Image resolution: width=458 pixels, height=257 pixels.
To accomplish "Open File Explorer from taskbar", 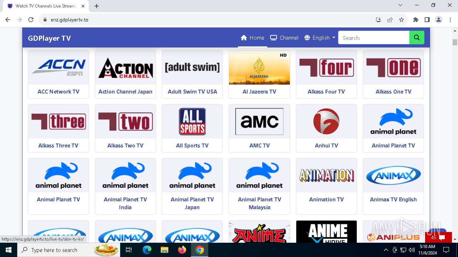I will point(164,250).
